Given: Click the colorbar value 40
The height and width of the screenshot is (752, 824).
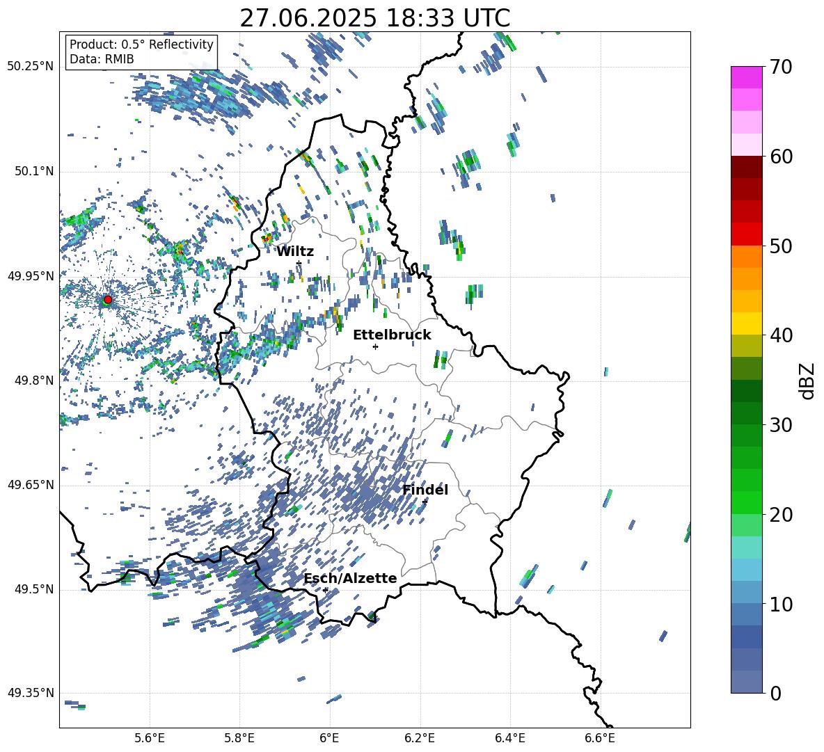Looking at the screenshot, I should [782, 335].
